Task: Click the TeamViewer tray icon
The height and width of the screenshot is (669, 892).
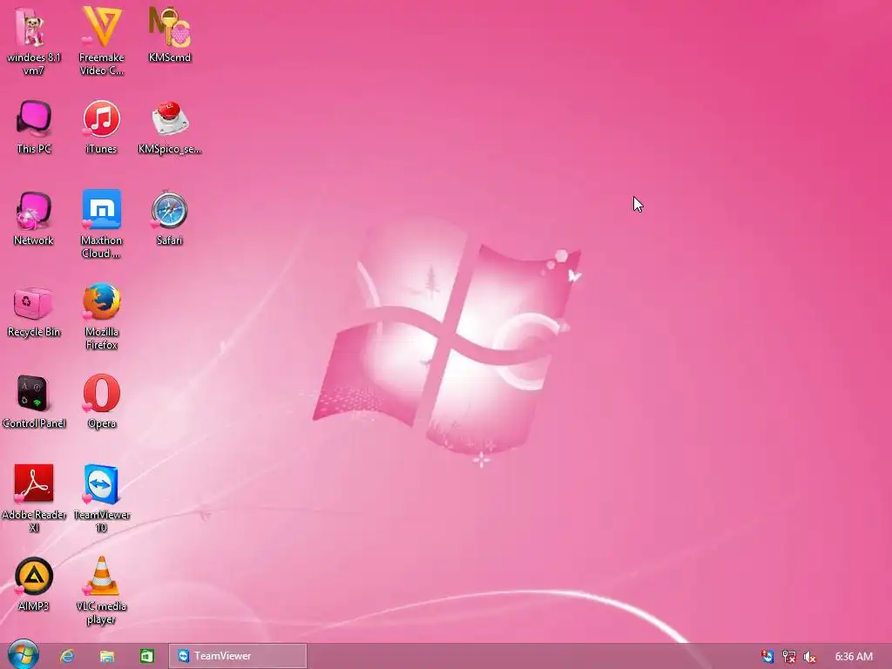Action: 767,657
